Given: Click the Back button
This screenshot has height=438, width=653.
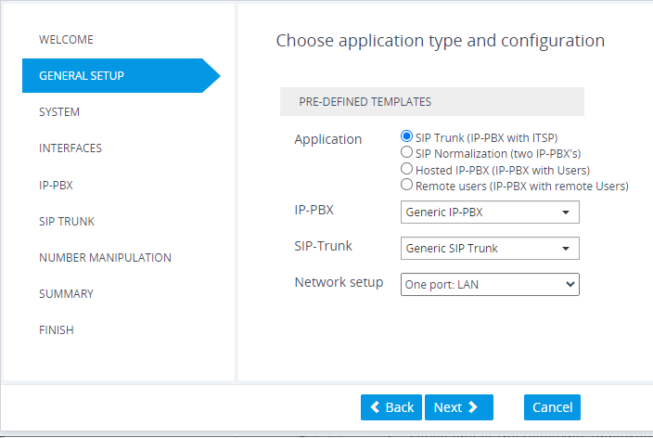Looking at the screenshot, I should tap(391, 407).
